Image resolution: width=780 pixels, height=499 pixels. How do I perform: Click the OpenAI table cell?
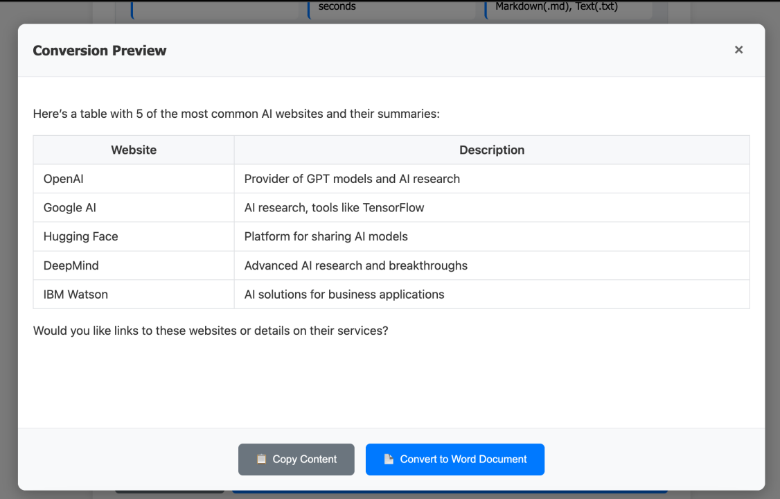(134, 179)
